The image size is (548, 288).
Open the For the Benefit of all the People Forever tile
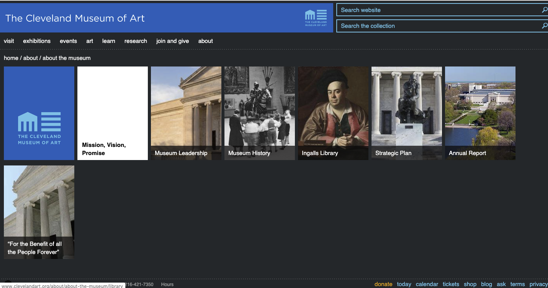point(39,212)
